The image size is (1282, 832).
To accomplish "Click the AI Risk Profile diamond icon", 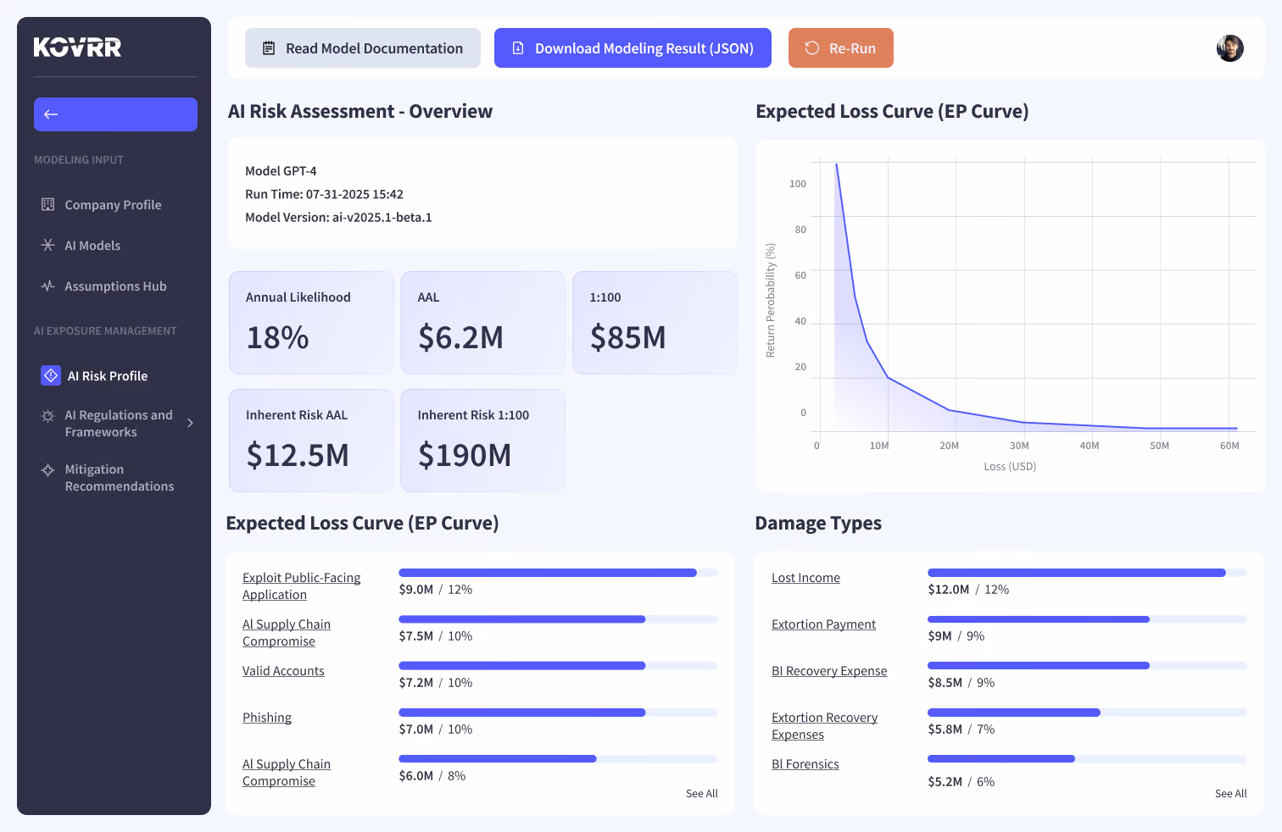I will coord(51,375).
